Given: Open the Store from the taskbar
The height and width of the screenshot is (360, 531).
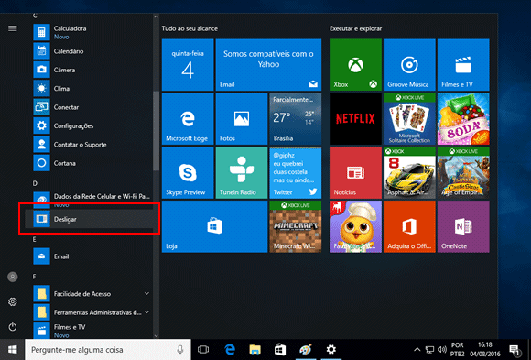Looking at the screenshot, I should click(280, 350).
